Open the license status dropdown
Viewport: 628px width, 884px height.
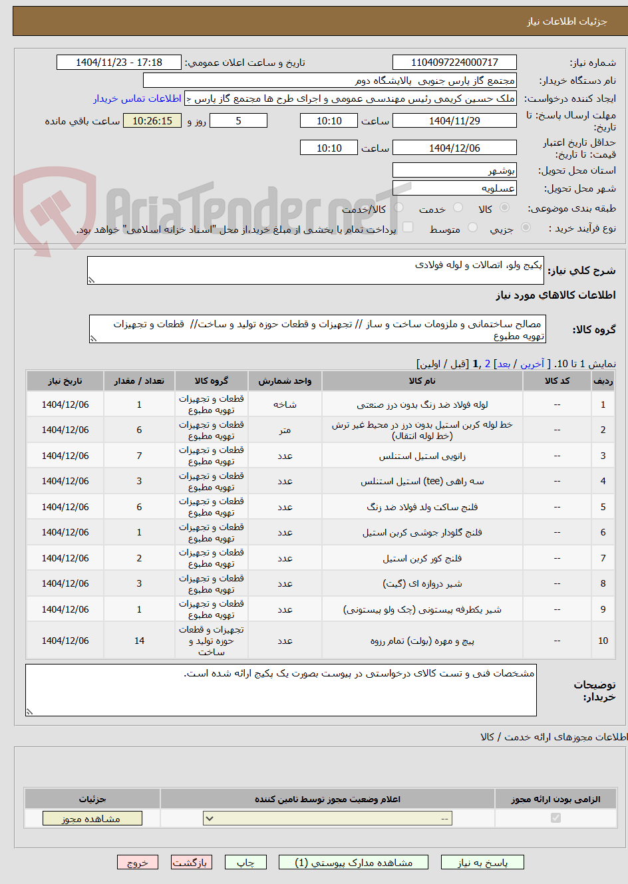point(327,818)
